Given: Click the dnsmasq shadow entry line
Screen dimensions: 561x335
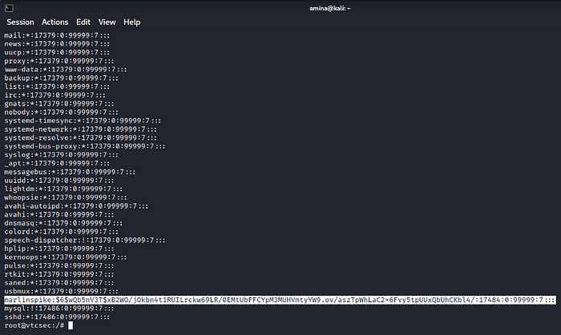Looking at the screenshot, I should pos(63,223).
